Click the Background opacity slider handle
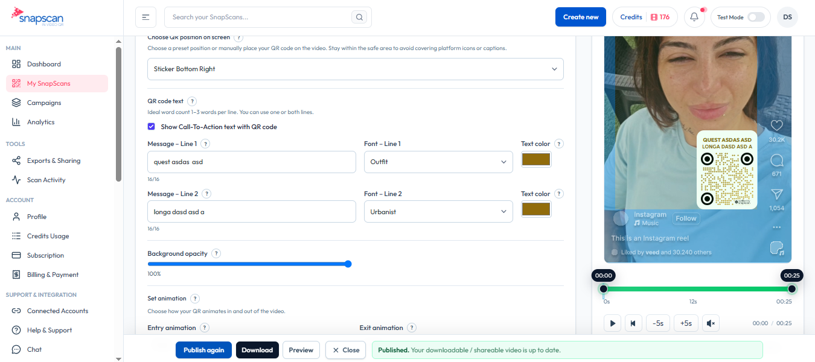This screenshot has height=362, width=815. (x=348, y=264)
